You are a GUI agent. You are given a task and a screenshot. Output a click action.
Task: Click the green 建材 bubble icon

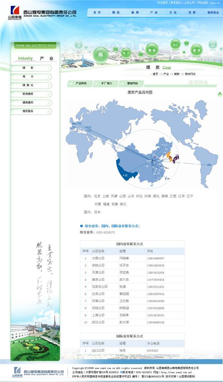click(x=197, y=50)
